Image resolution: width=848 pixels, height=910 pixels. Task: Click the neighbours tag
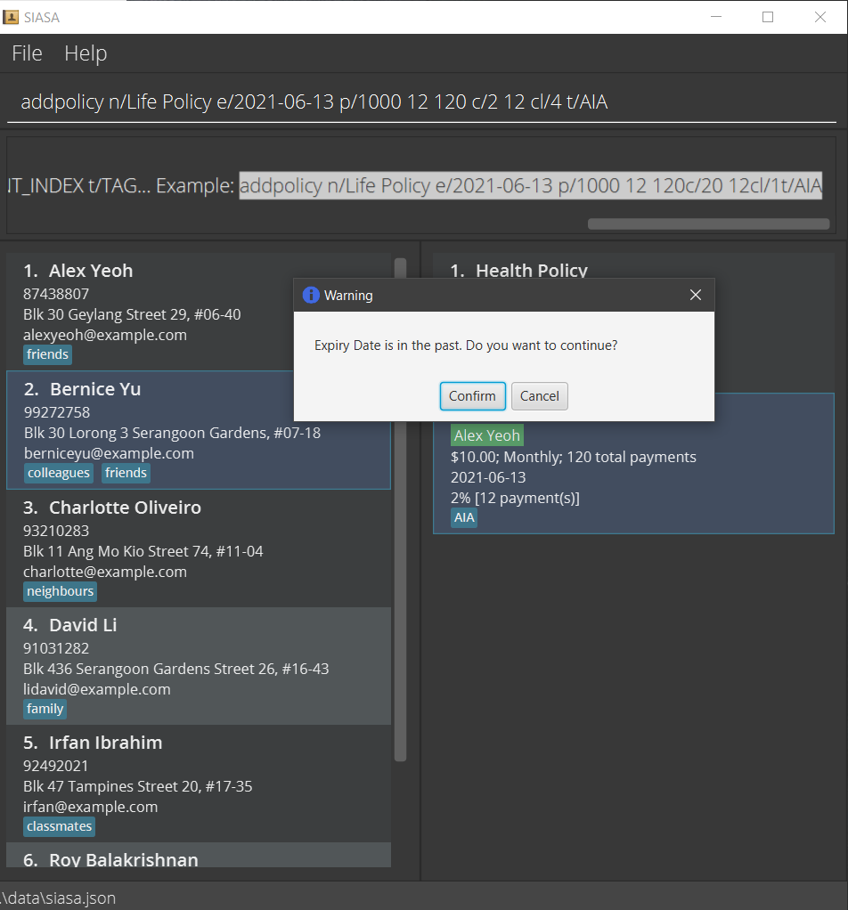[60, 591]
